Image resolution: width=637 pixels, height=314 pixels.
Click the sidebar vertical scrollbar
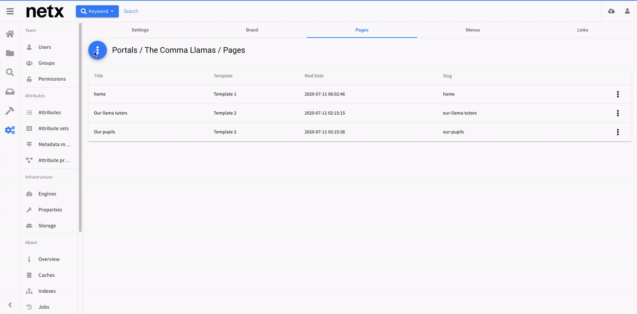(80, 128)
